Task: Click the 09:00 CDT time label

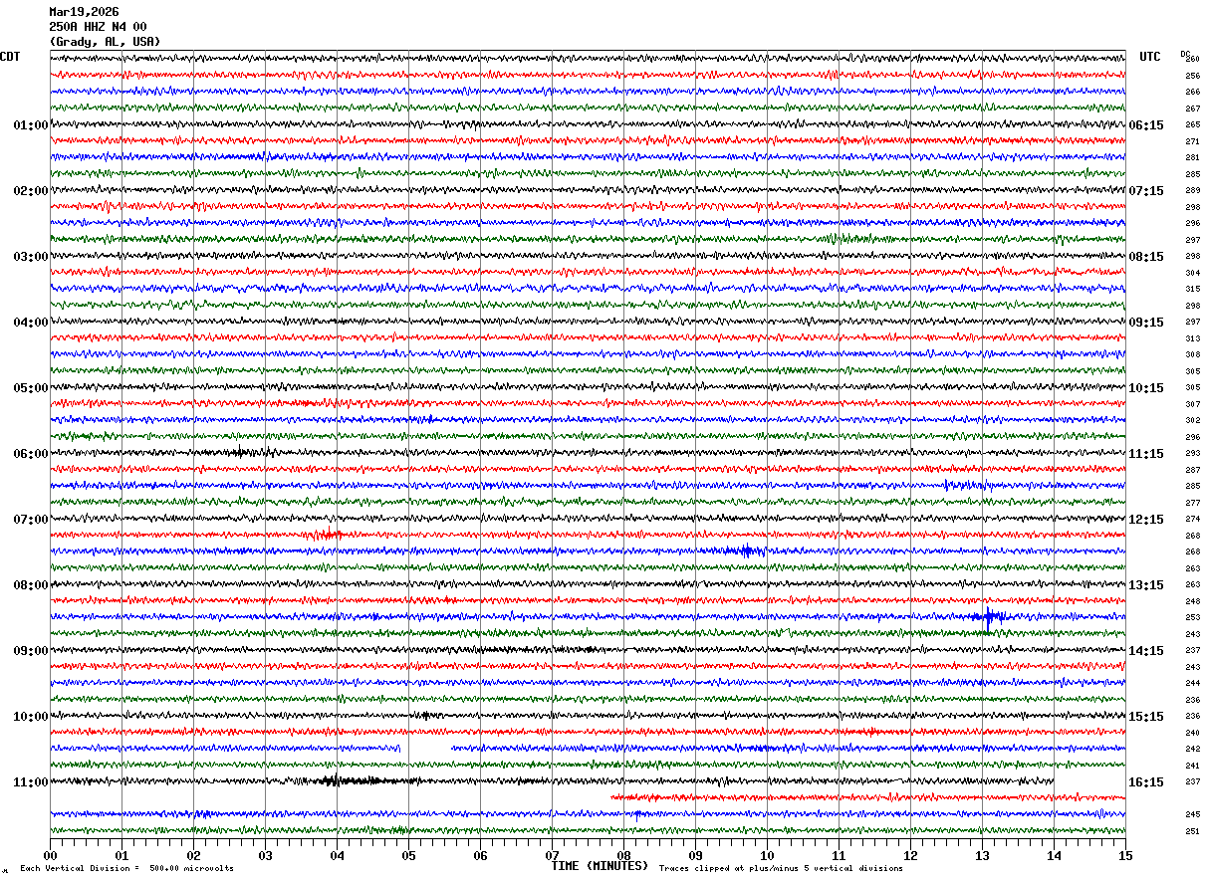Action: [31, 651]
